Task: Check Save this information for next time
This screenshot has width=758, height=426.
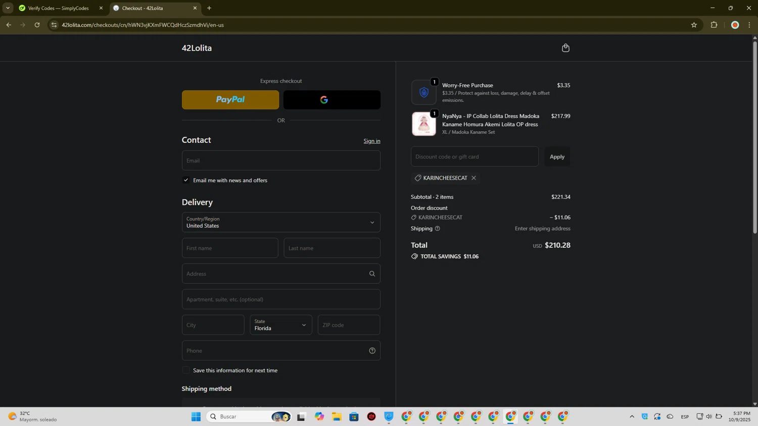Action: point(186,370)
